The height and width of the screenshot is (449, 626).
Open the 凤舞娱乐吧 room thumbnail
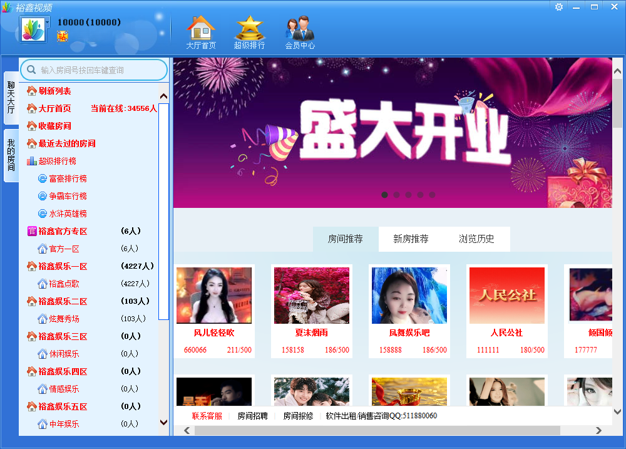point(409,295)
